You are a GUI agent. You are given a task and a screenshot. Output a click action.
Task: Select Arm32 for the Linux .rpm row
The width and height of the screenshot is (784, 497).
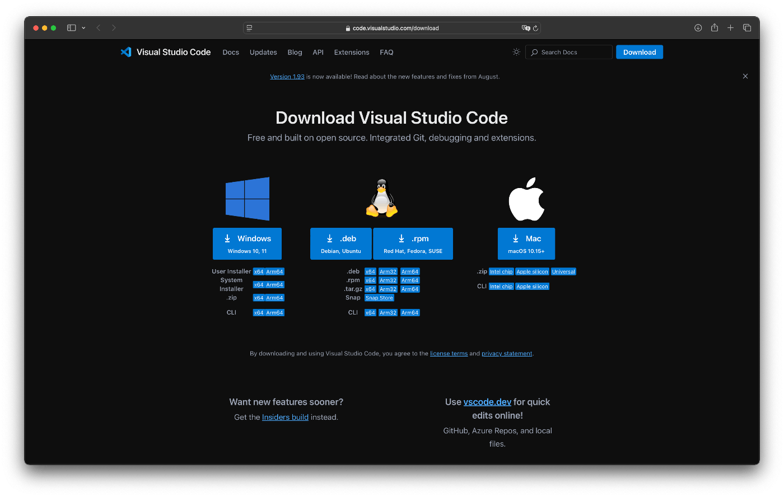(388, 280)
